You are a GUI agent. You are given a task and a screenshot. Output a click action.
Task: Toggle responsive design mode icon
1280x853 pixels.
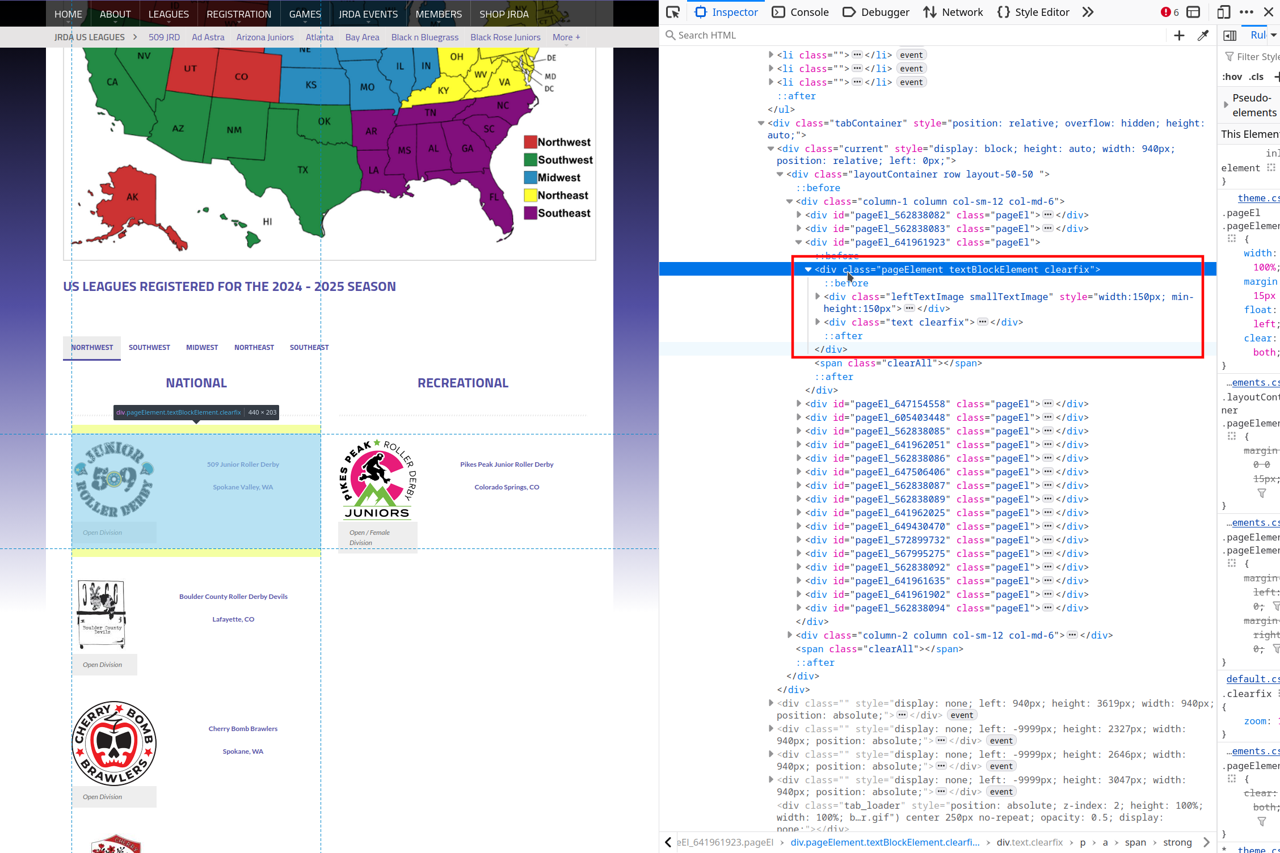pos(1224,12)
